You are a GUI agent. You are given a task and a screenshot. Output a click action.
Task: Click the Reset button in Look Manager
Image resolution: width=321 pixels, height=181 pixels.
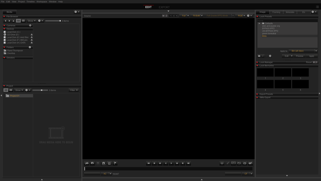pyautogui.click(x=309, y=62)
